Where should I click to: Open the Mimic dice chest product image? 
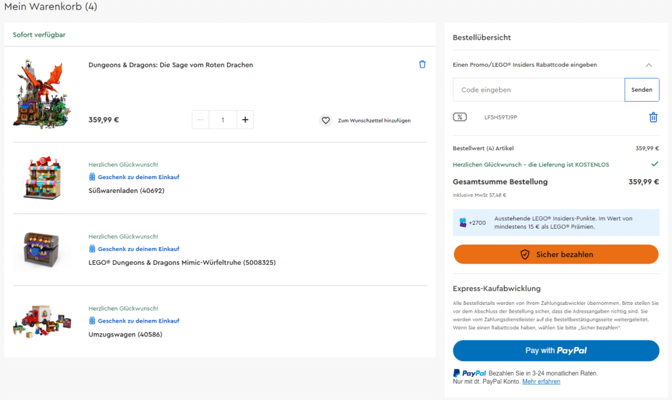pos(41,250)
